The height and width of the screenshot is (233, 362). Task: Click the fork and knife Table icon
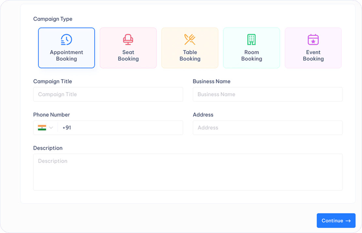click(x=190, y=40)
